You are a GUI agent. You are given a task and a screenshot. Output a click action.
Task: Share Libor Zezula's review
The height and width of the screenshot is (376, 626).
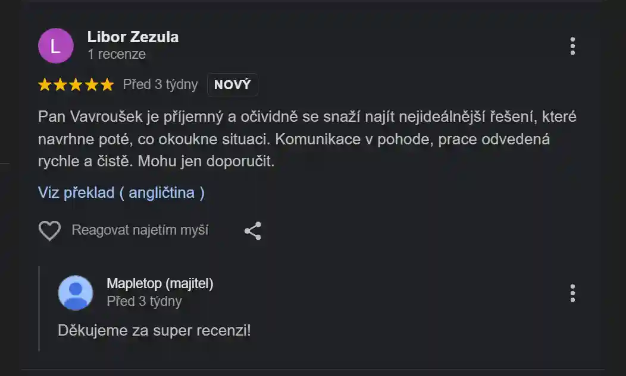[x=252, y=230]
